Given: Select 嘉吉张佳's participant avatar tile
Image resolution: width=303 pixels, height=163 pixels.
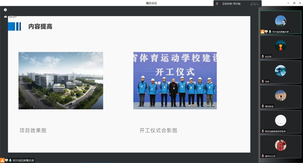Looking at the screenshot, I should click(x=280, y=96).
